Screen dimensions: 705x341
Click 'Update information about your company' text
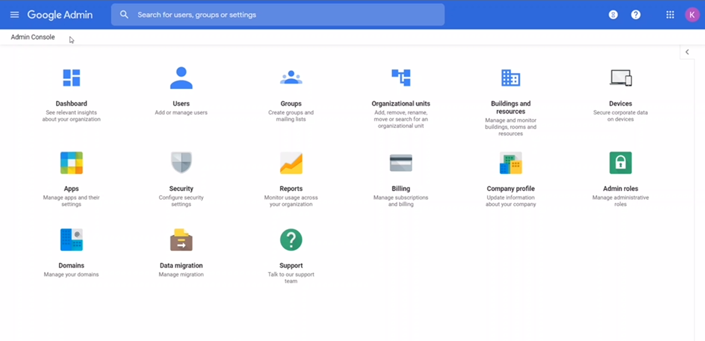click(x=511, y=201)
